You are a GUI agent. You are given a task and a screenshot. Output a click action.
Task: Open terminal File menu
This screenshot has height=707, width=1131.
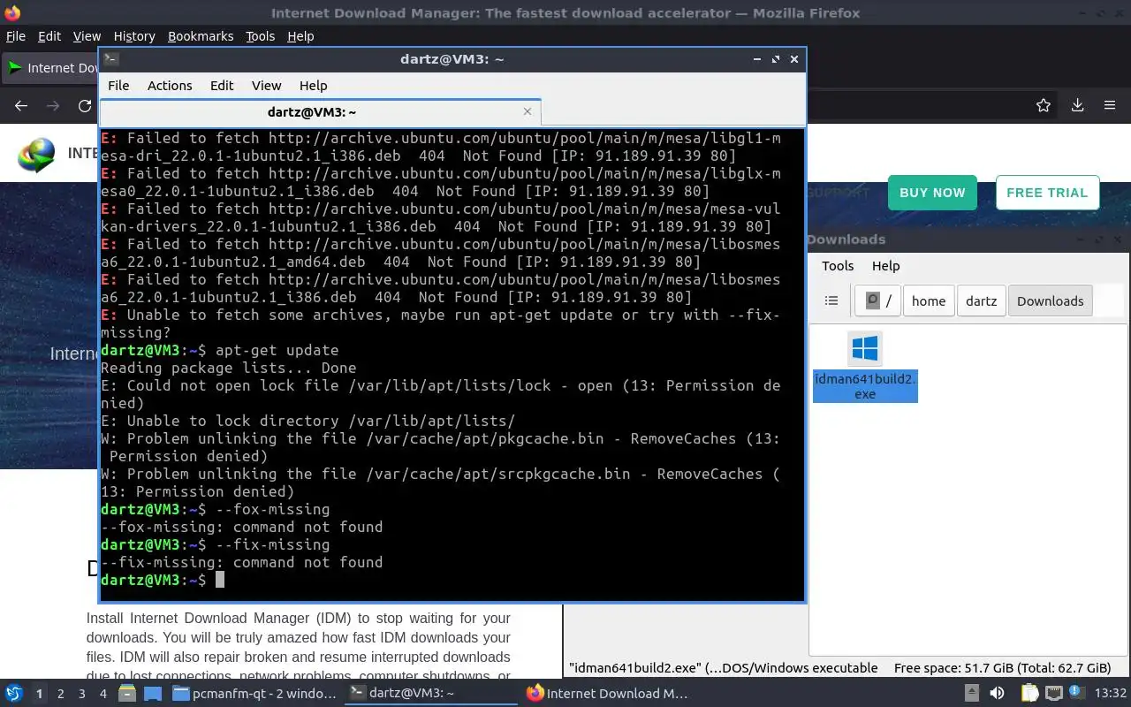point(118,86)
